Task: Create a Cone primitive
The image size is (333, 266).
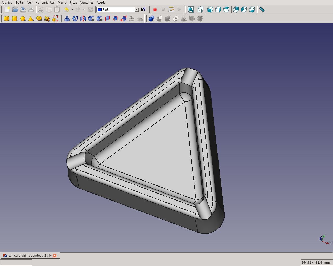Action: [x=31, y=18]
